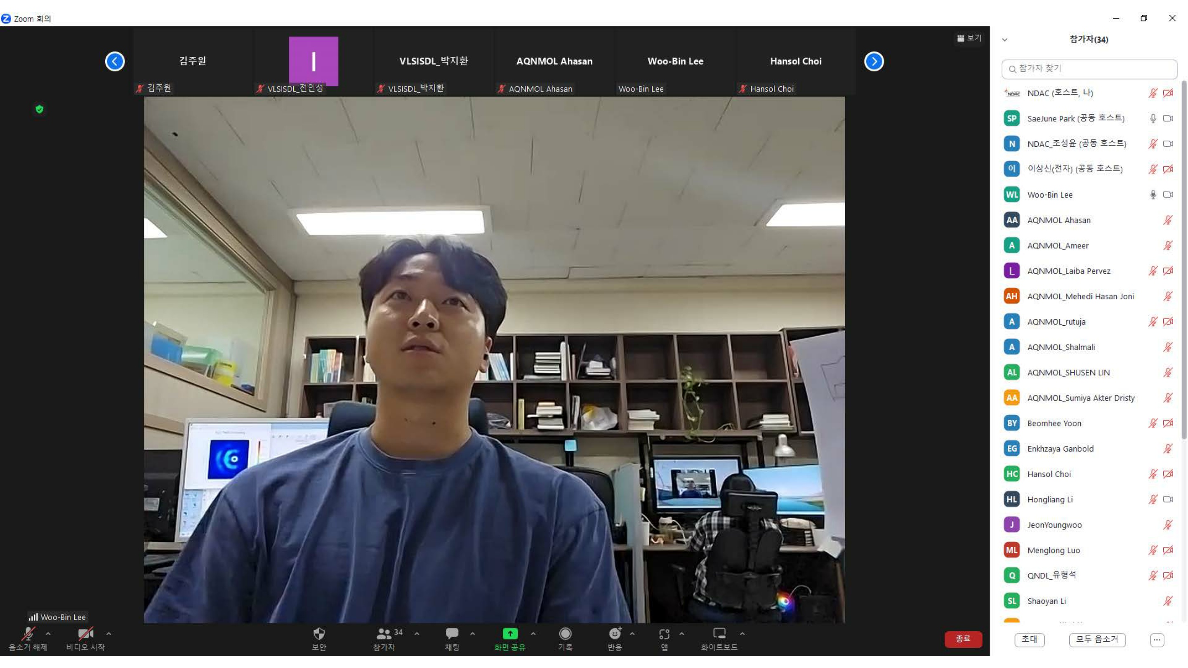Image resolution: width=1188 pixels, height=668 pixels.
Task: Click the green Share Screen (화면 공유) icon
Action: pos(509,634)
